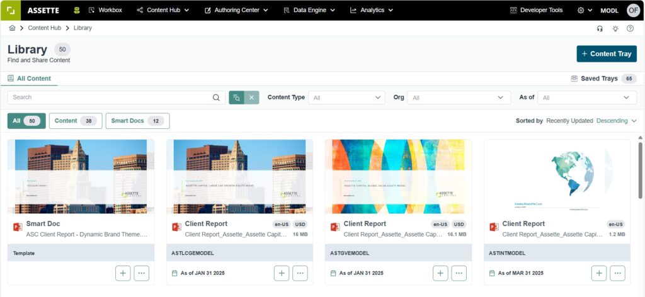Open Saved Trays
Viewport: 645px width, 297px height.
point(603,79)
